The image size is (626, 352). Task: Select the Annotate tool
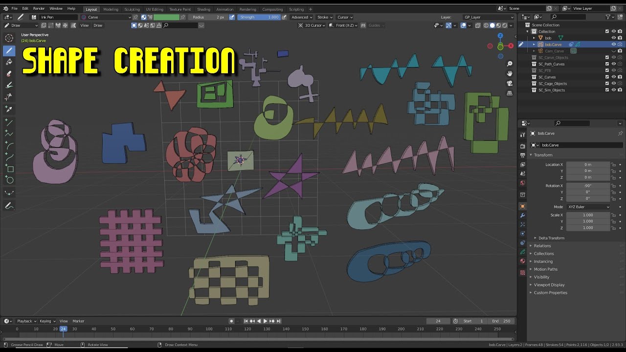point(9,206)
